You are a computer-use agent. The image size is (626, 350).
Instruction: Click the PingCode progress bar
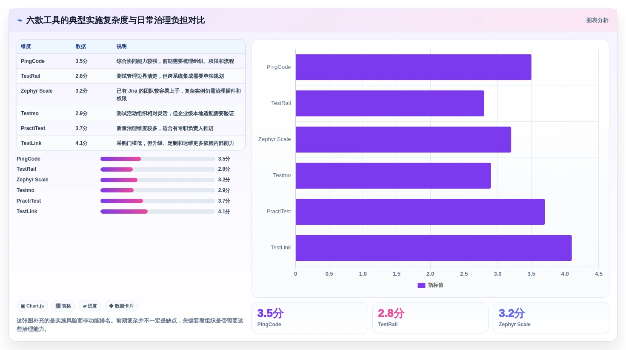coord(157,159)
